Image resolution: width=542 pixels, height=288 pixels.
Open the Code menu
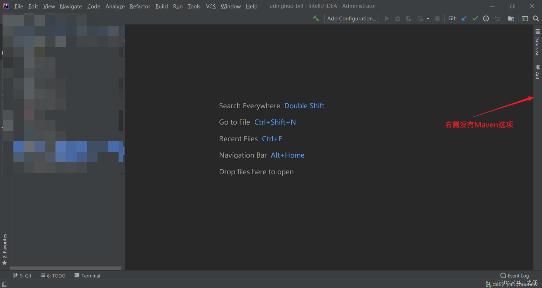(x=93, y=6)
